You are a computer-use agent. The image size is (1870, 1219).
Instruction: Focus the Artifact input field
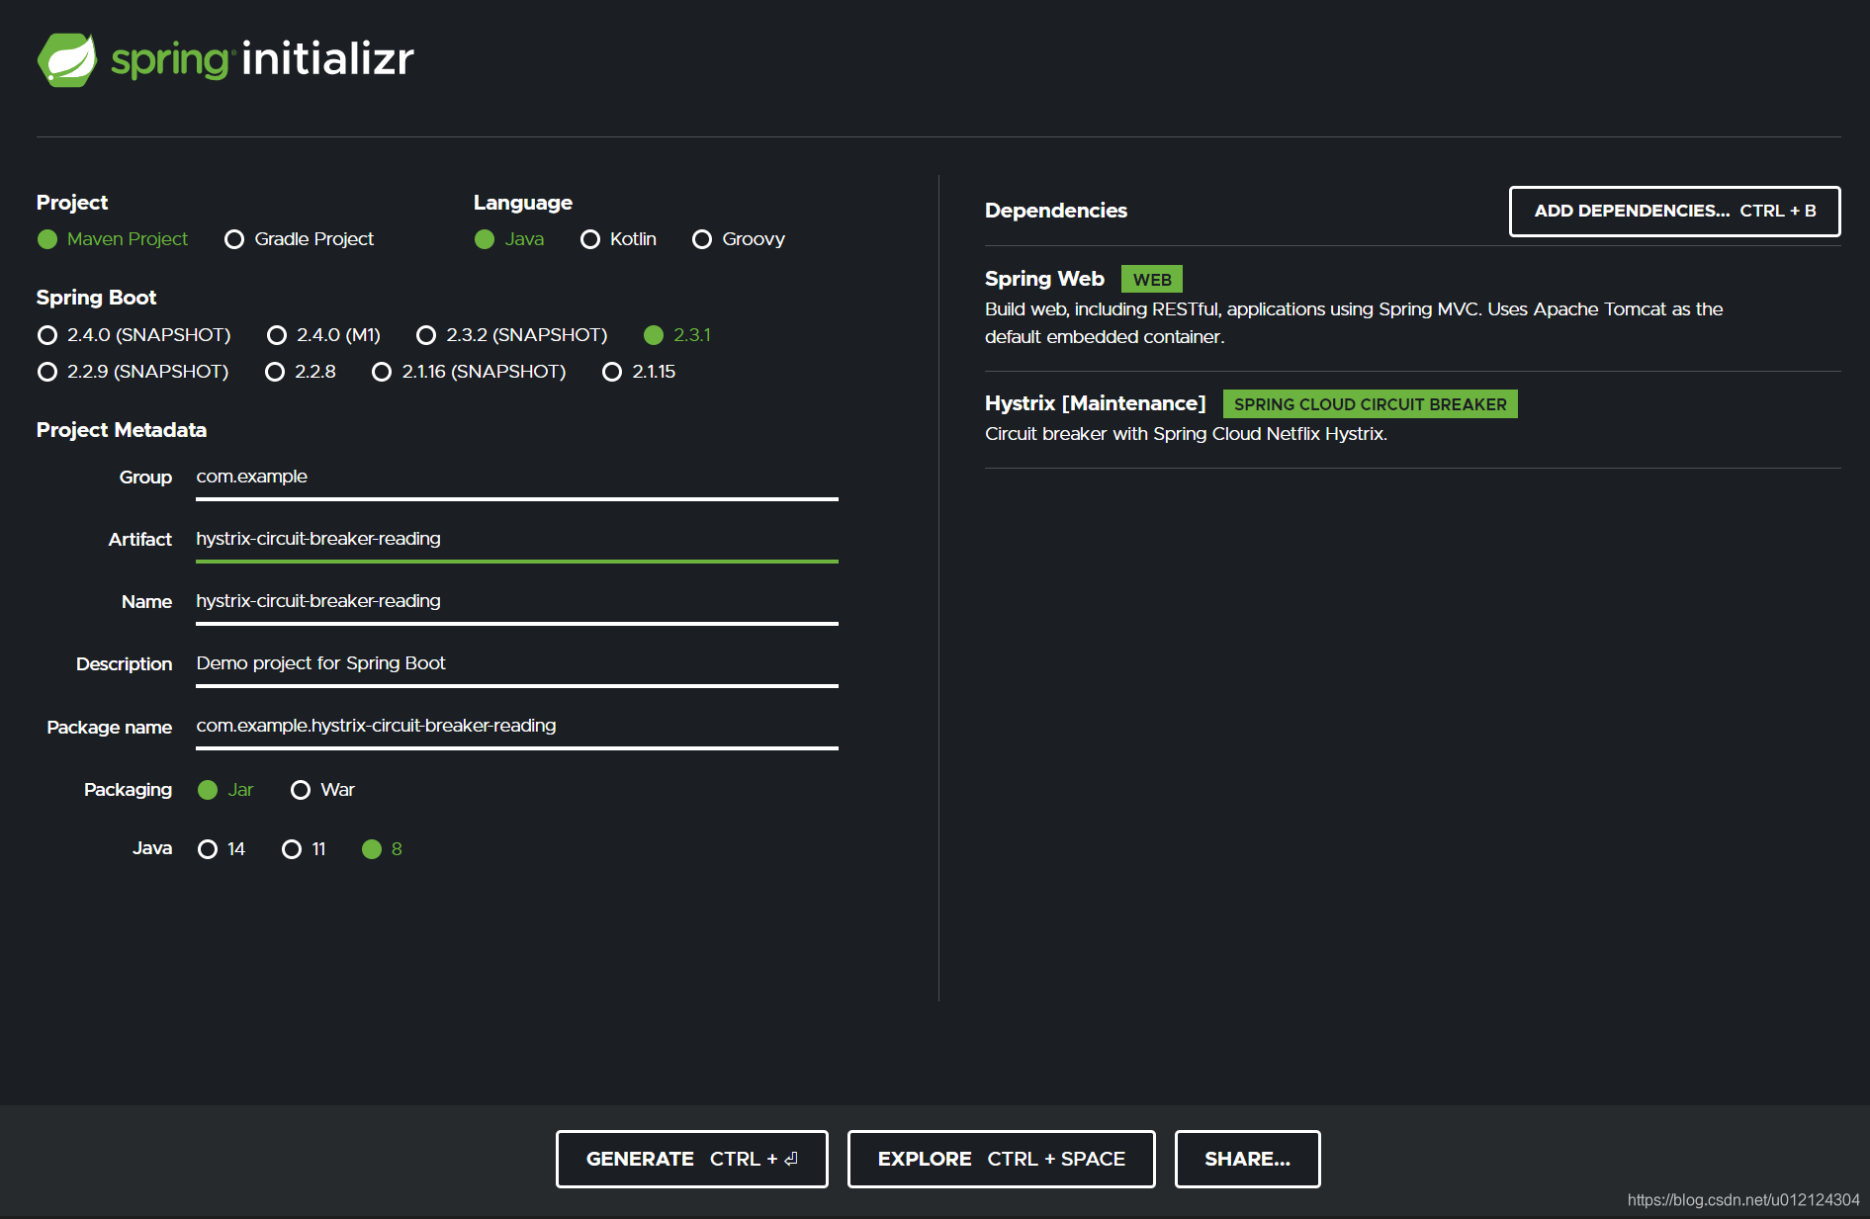tap(517, 540)
